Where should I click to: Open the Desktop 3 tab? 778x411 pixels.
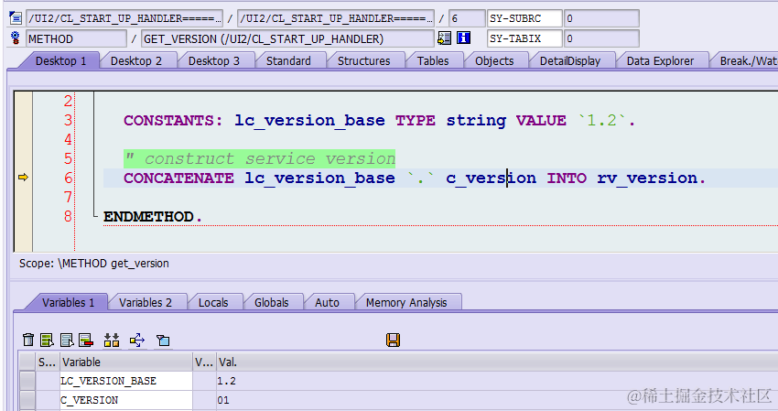[x=214, y=61]
